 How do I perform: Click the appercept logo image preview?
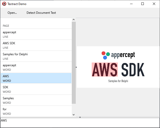pyautogui.click(x=118, y=67)
